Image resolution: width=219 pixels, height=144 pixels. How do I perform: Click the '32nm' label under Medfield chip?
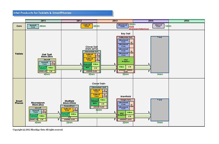(x=69, y=123)
